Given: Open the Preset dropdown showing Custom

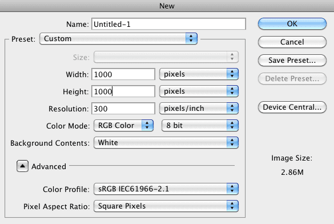Looking at the screenshot, I should [118, 39].
